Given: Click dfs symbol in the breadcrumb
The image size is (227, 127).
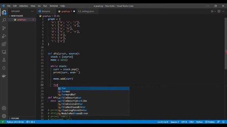Looking at the screenshot, I should [58, 16].
